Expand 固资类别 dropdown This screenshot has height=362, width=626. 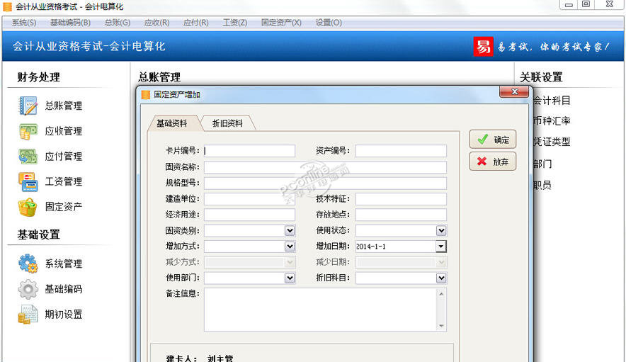coord(290,230)
